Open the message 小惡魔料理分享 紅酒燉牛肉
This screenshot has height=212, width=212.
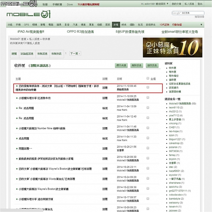35,98
